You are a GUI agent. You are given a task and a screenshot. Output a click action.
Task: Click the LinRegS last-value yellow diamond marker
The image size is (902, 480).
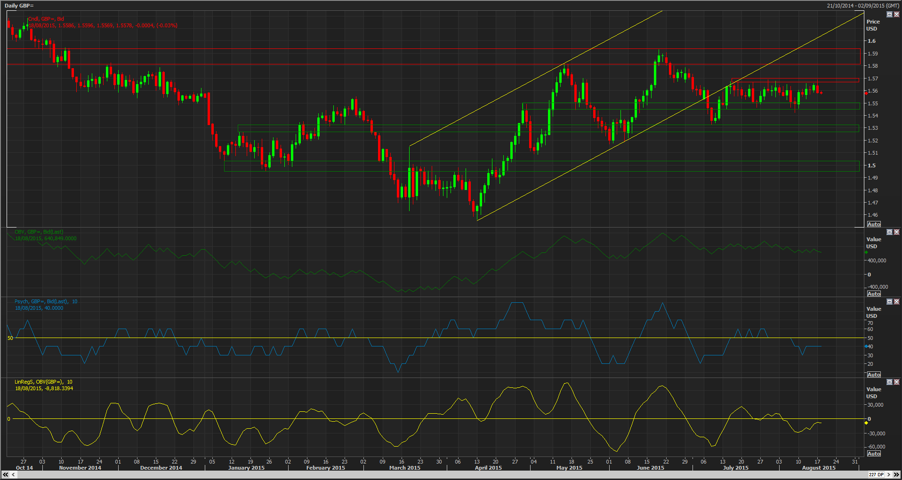click(866, 423)
